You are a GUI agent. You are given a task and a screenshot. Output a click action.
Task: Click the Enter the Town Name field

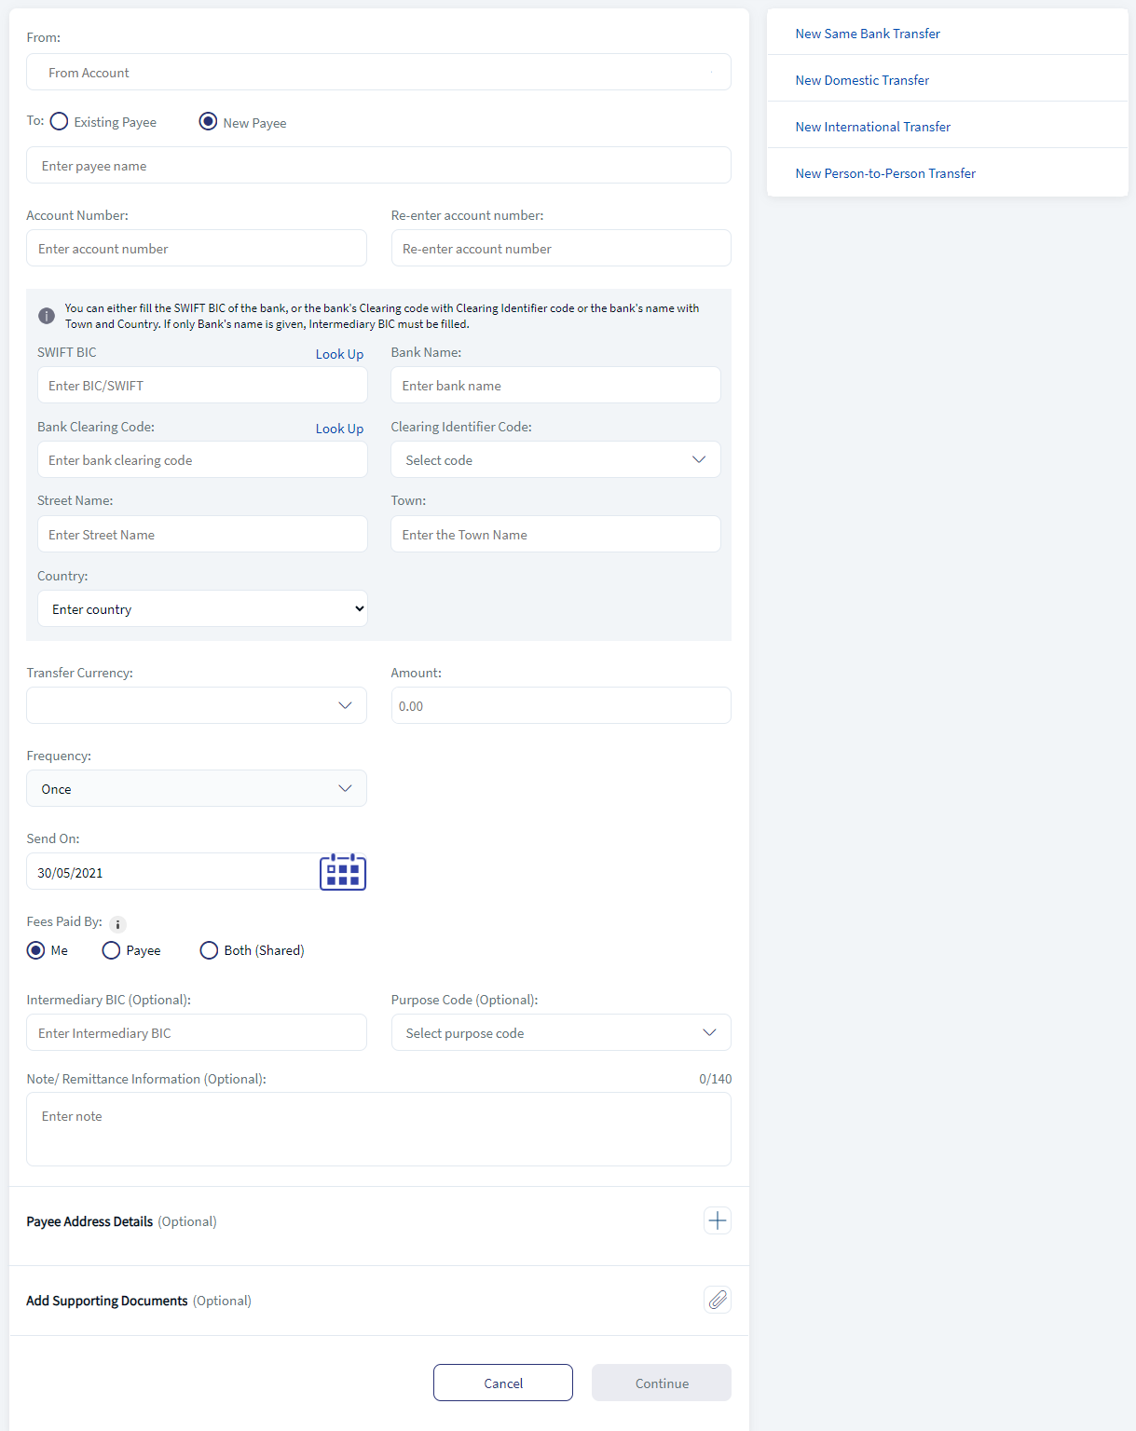pyautogui.click(x=555, y=534)
